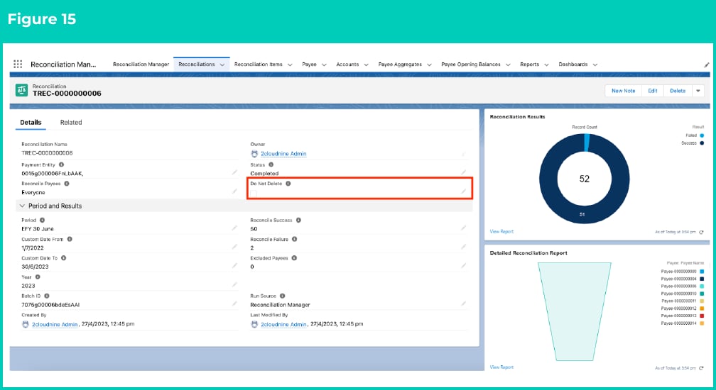Click Payment Entity value 0015g000006FnLbAAK
This screenshot has height=390, width=716.
(52, 174)
